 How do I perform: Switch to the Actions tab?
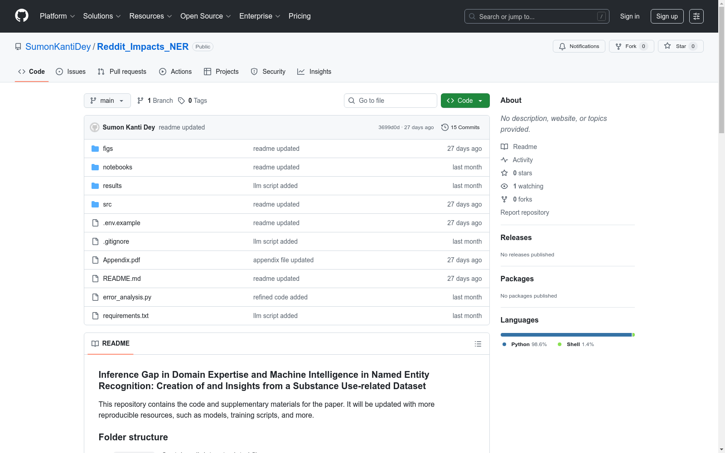175,72
